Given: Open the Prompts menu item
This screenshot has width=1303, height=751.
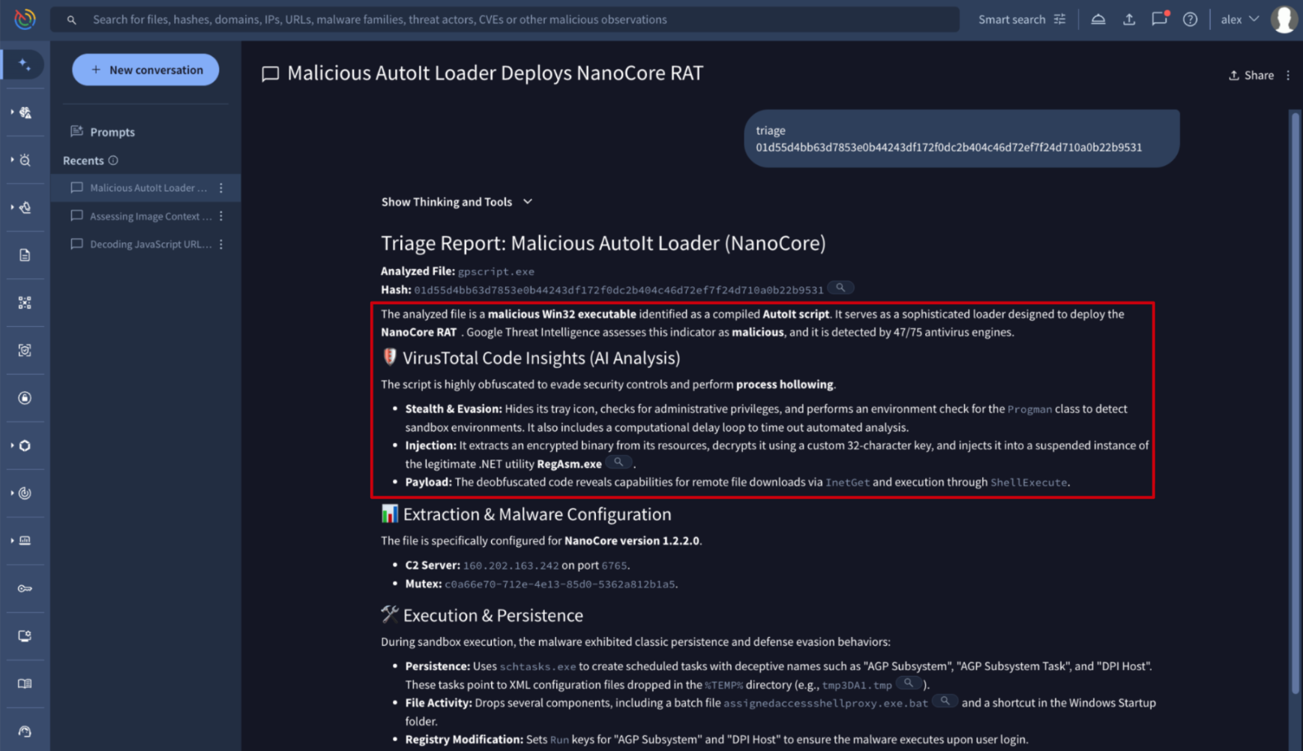Looking at the screenshot, I should tap(103, 132).
